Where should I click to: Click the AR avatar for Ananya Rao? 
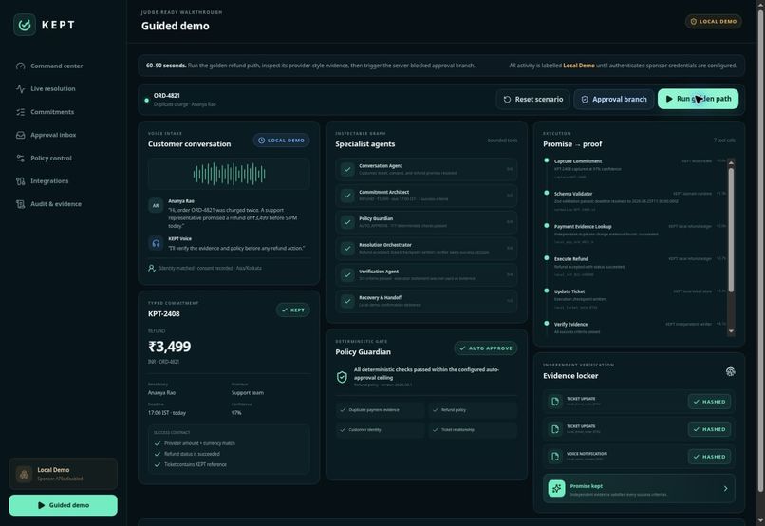156,205
